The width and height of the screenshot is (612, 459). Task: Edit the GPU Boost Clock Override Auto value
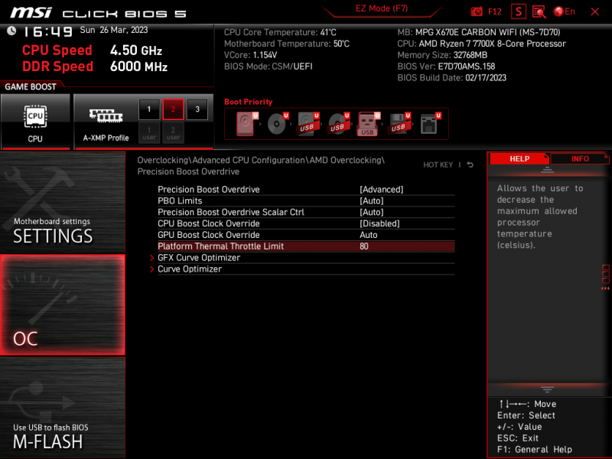click(x=306, y=235)
